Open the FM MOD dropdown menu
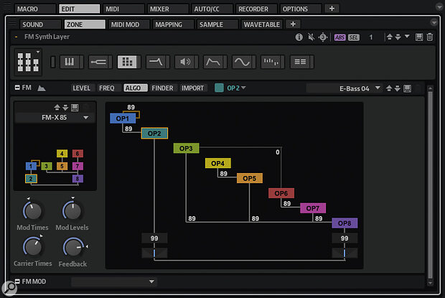Viewport: 445px width, 298px height. tap(114, 281)
